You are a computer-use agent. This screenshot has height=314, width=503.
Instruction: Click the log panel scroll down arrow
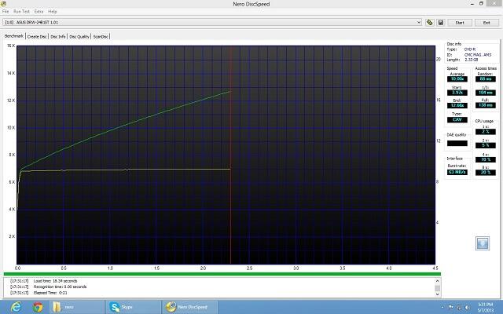437,294
